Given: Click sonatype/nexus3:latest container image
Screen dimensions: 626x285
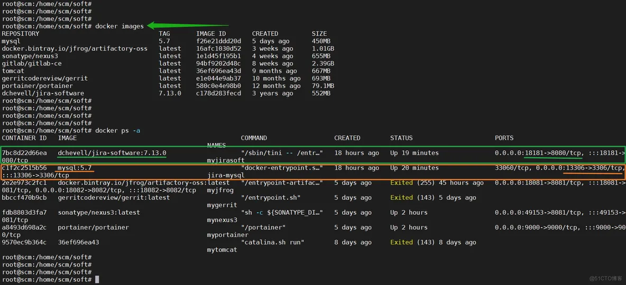Looking at the screenshot, I should pyautogui.click(x=99, y=213).
